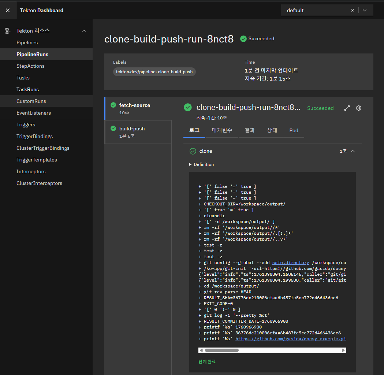Click the green succeeded icon beside page title
The height and width of the screenshot is (375, 384).
tap(243, 39)
